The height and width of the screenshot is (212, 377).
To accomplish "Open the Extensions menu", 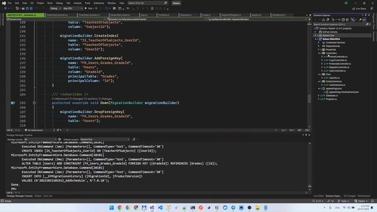I will click(99, 3).
